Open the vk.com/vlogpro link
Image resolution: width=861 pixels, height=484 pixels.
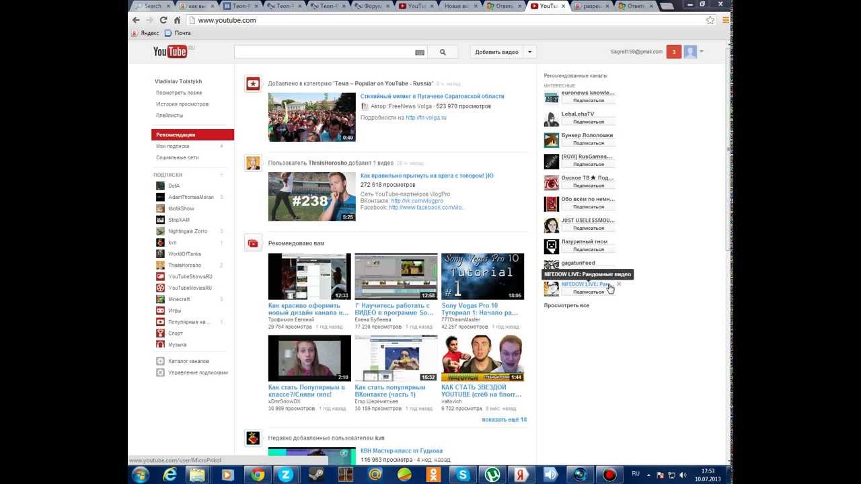pyautogui.click(x=417, y=201)
